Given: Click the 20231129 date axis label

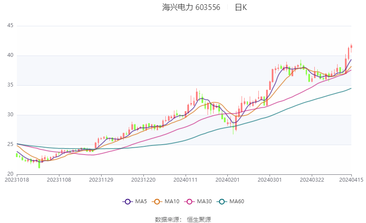Looking at the screenshot, I should [101, 180].
